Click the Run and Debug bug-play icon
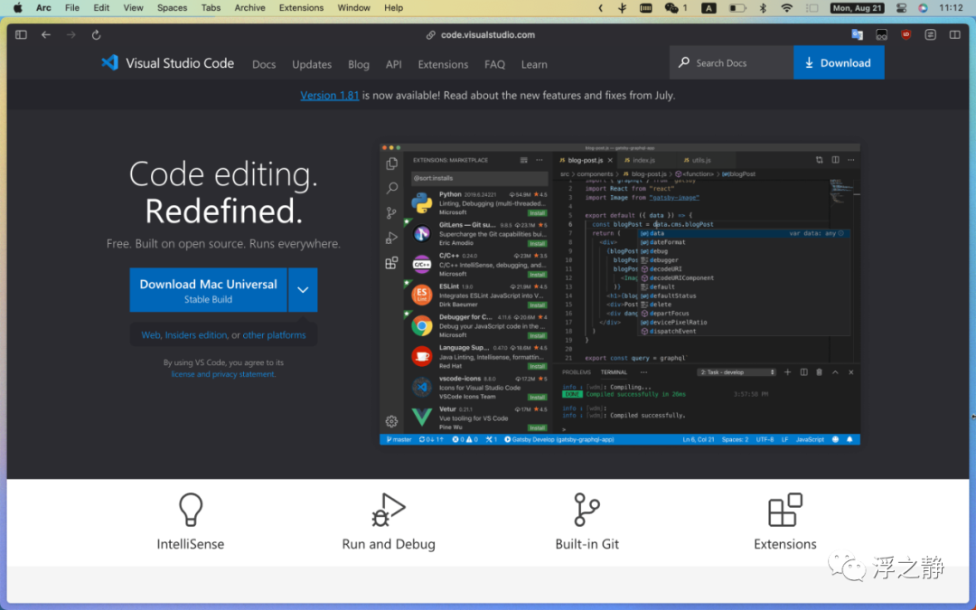Screen dimensions: 976x610 click(x=389, y=510)
